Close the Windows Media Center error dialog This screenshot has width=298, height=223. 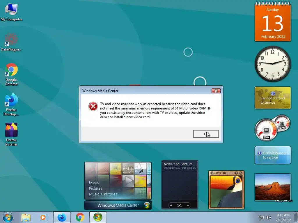point(216,91)
